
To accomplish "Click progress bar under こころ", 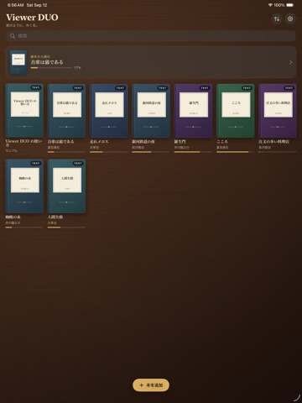I will (x=236, y=152).
